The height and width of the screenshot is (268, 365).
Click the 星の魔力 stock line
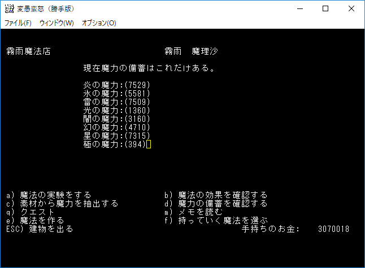pos(116,136)
